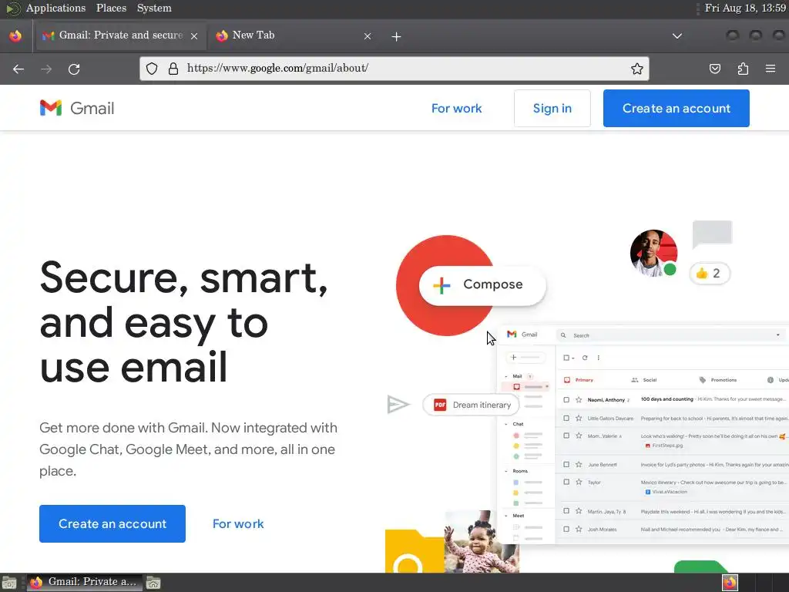Open the System menu
This screenshot has height=592, width=789.
(154, 8)
